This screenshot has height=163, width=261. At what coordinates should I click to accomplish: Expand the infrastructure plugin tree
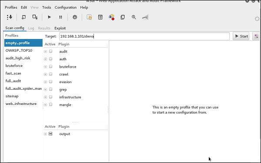click(45, 97)
